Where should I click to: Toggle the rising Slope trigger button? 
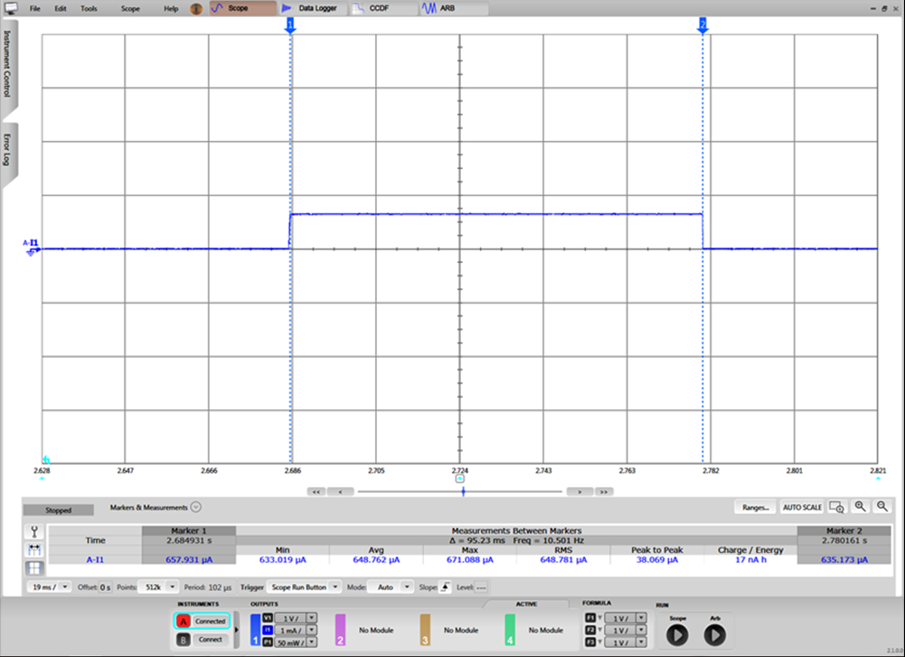(x=444, y=587)
